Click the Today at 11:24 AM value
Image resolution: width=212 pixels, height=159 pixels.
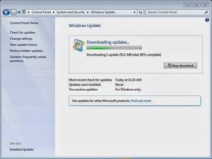pyautogui.click(x=128, y=80)
